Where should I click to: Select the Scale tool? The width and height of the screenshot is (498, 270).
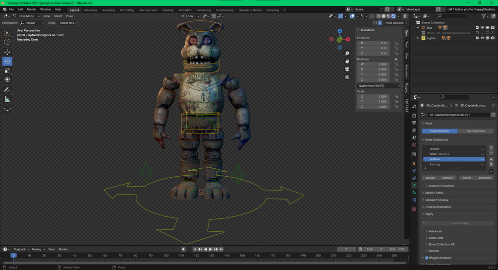(7, 70)
